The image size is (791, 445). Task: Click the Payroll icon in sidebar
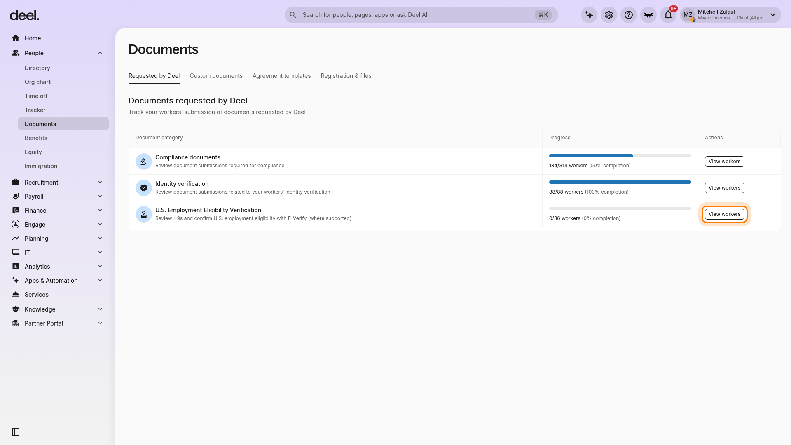coord(16,196)
